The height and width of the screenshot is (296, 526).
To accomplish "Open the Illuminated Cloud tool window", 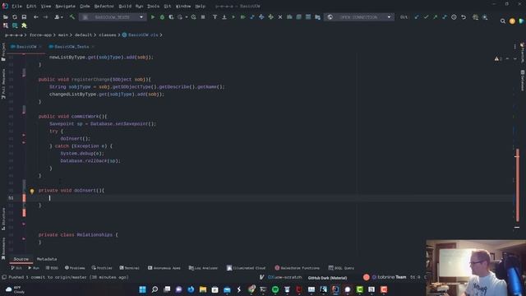I will pos(247,268).
